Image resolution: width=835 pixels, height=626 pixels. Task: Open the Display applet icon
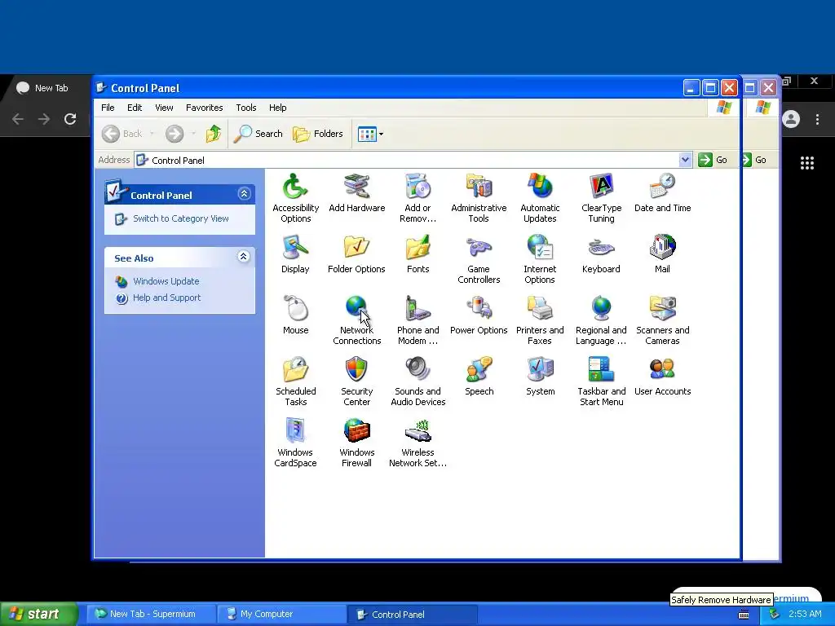click(x=295, y=254)
